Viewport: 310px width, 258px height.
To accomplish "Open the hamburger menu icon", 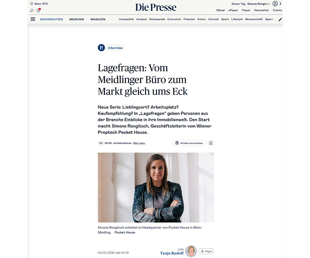I will 33,19.
